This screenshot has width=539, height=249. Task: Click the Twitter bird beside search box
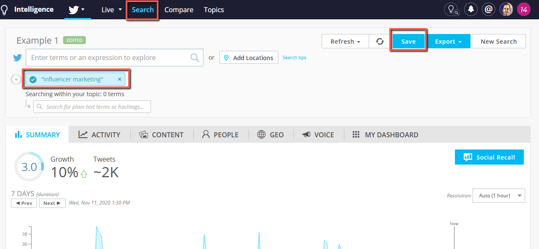pos(17,58)
